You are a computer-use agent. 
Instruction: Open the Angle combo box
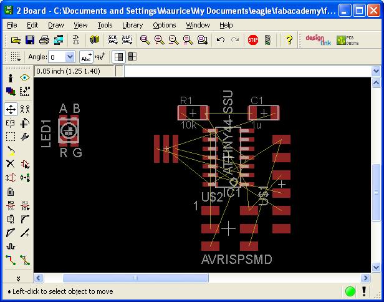point(62,57)
